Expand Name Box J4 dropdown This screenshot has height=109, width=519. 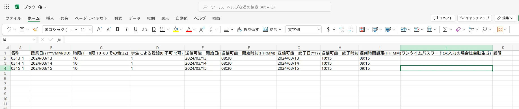tap(34, 40)
